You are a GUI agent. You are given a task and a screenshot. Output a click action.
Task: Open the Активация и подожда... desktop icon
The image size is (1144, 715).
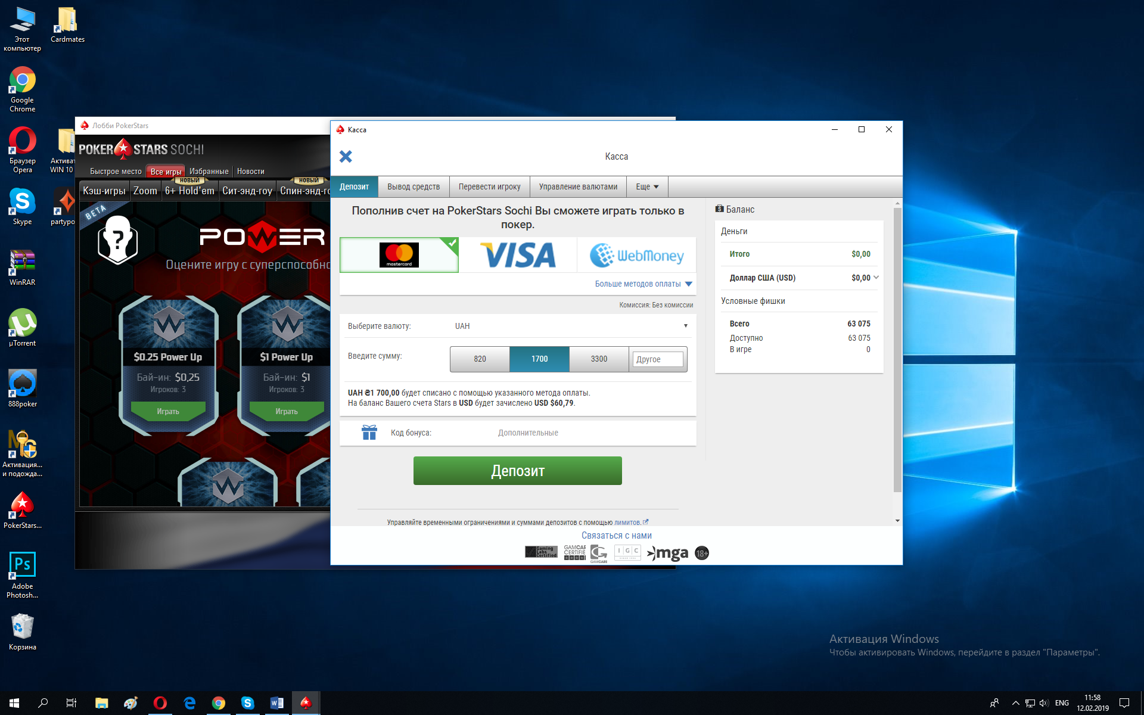(23, 454)
